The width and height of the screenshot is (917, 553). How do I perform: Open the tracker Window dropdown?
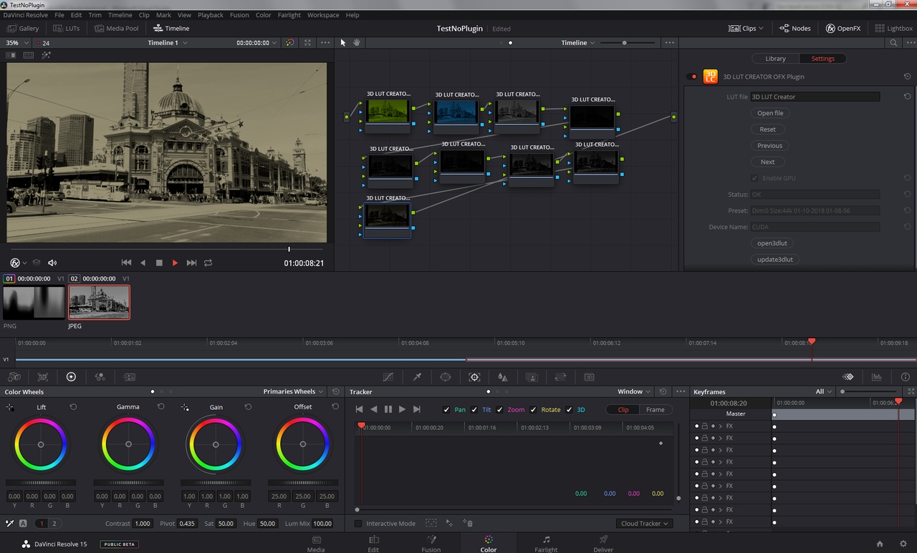pyautogui.click(x=634, y=392)
